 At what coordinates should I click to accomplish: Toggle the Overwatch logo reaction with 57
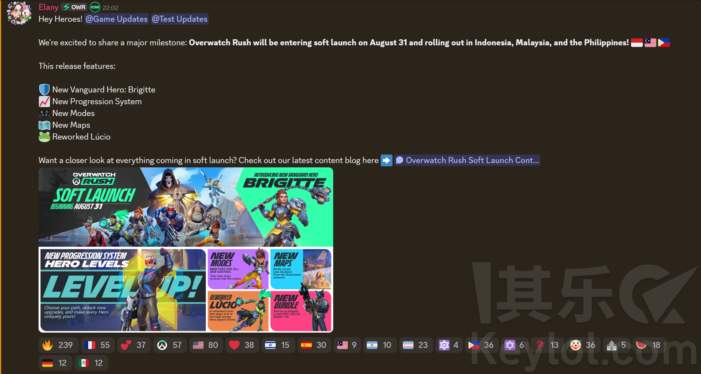coord(170,345)
